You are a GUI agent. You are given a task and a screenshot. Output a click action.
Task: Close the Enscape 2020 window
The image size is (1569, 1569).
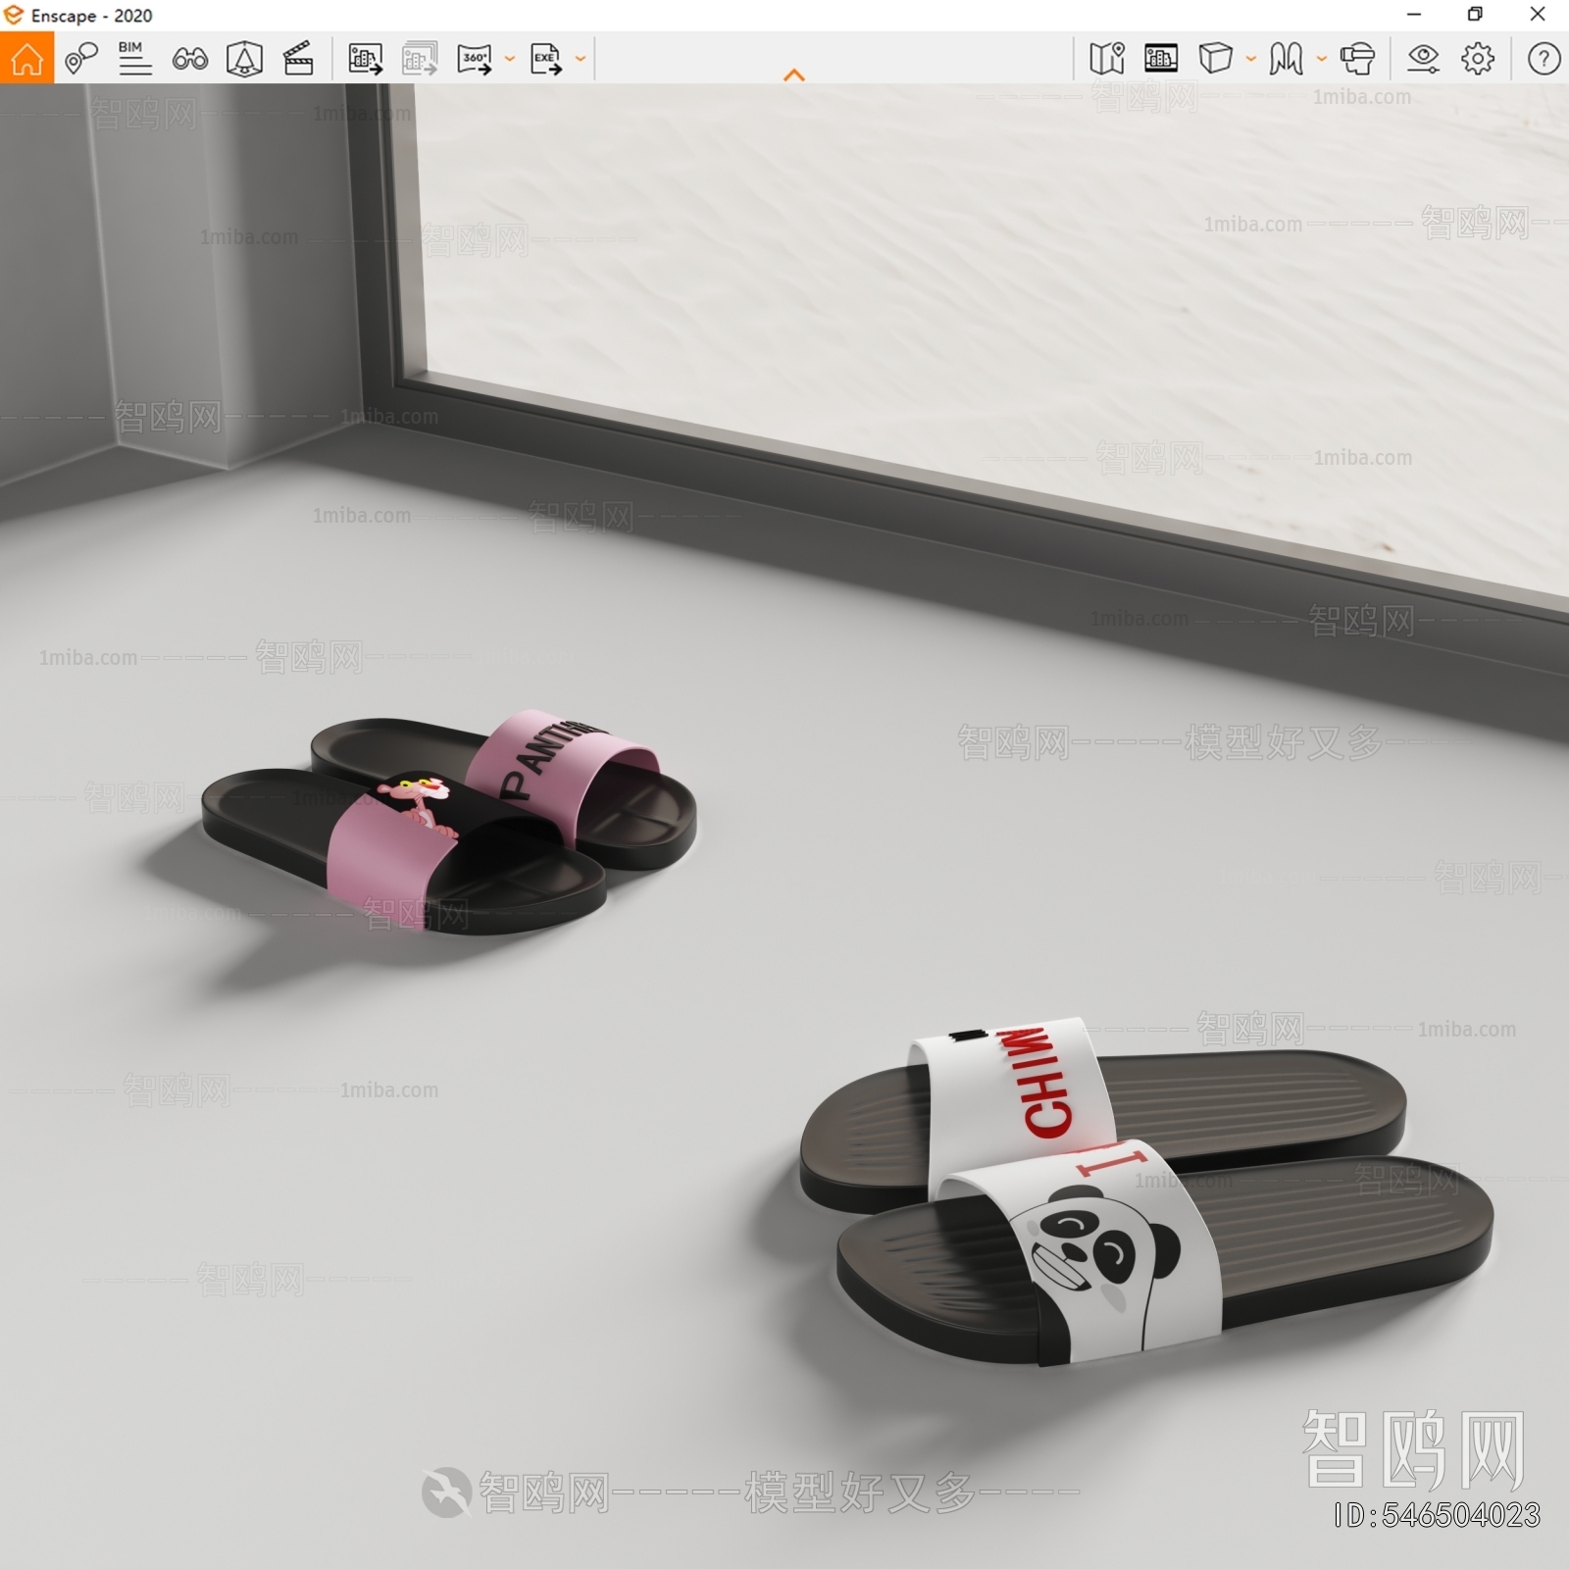(x=1538, y=15)
